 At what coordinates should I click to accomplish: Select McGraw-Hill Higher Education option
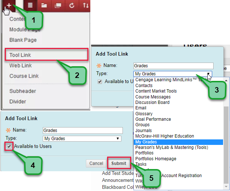tap(165, 136)
